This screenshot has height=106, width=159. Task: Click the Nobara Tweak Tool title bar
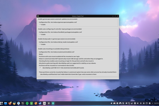tap(79, 16)
